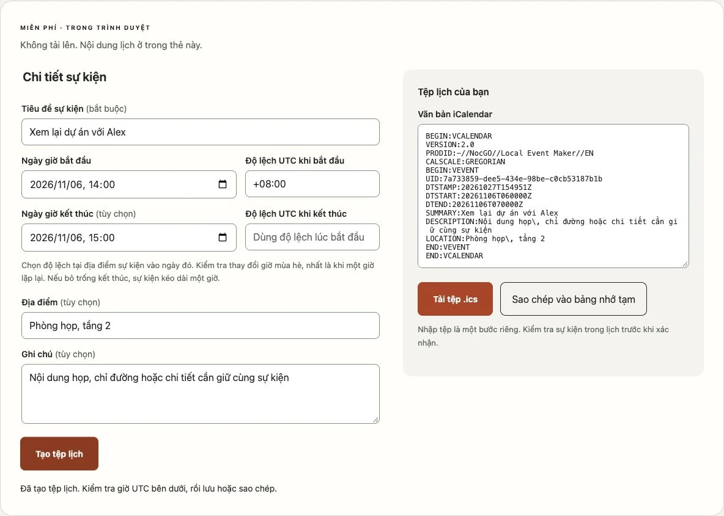Click the "MIỄN PHÍ · TRONG TRÌNH DUYỆT" tagline

(86, 27)
